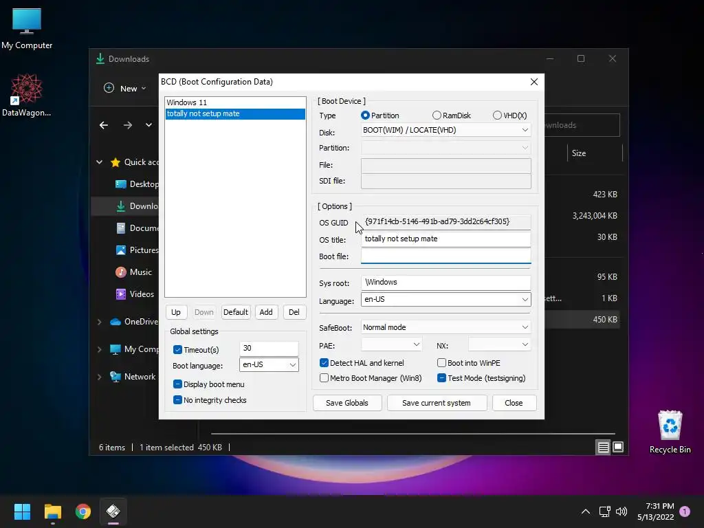Open My Computer desktop icon

27,28
